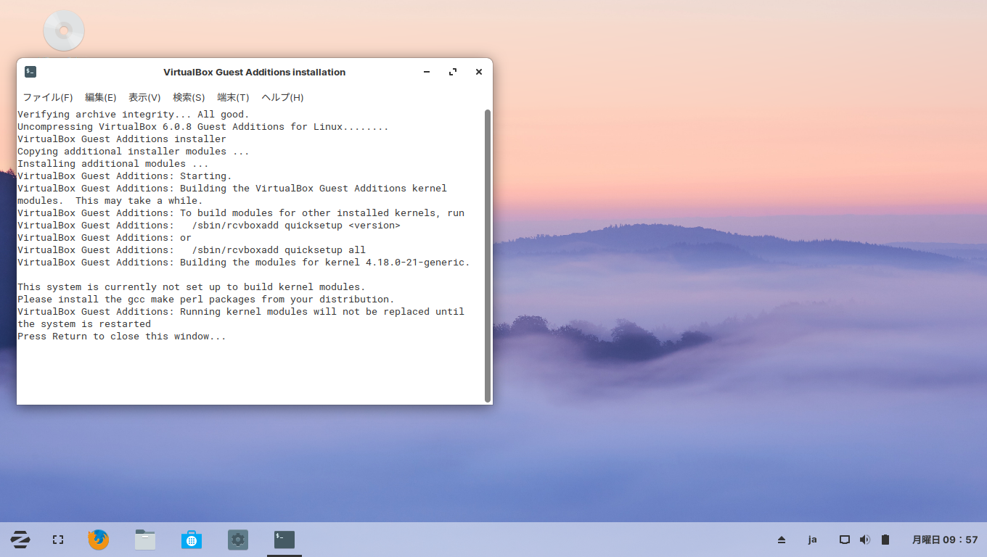Image resolution: width=987 pixels, height=557 pixels.
Task: Click the display/network tray icon
Action: tap(845, 540)
